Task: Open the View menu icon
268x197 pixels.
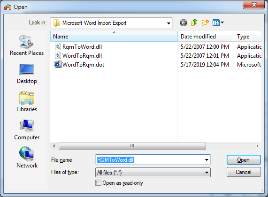Action: click(216, 23)
